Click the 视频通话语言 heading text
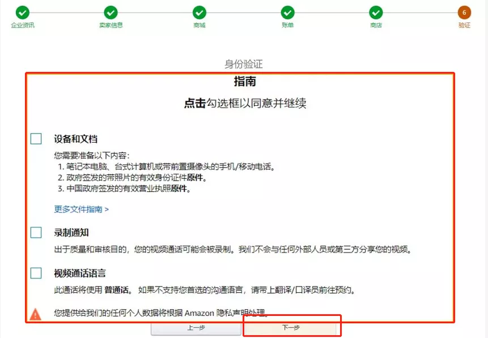 pyautogui.click(x=80, y=273)
